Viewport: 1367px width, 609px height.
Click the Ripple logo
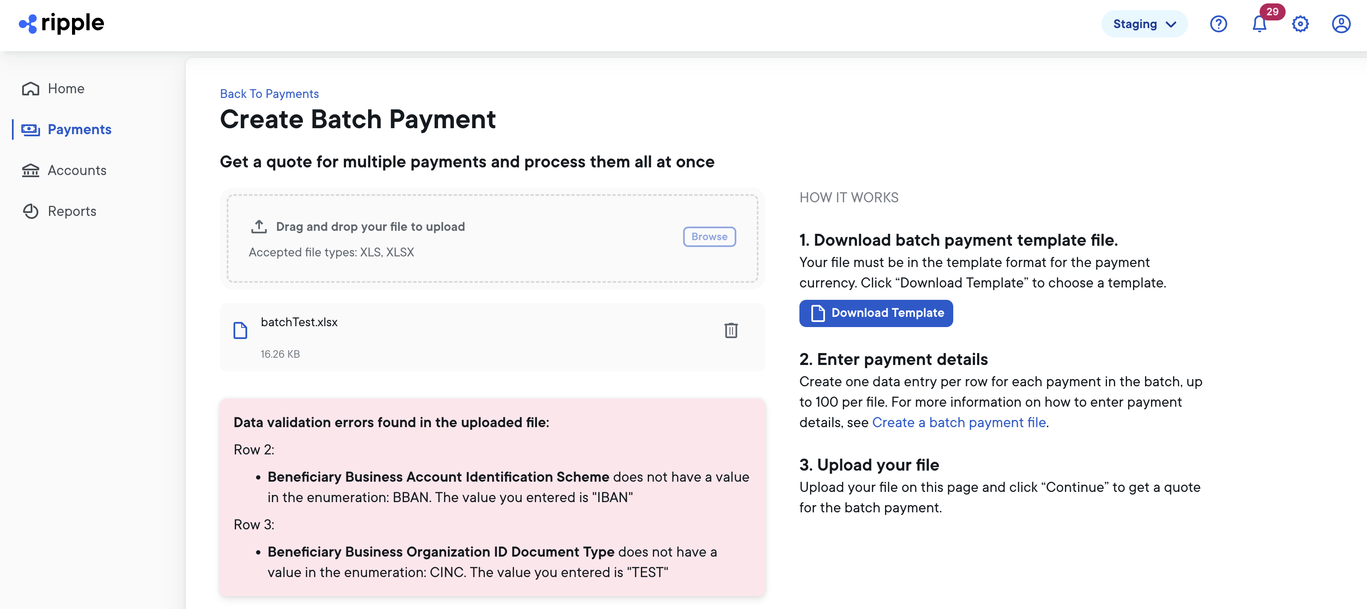(61, 23)
